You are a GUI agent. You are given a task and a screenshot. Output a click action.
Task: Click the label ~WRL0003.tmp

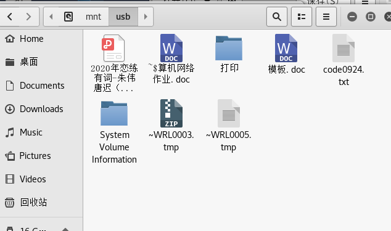click(171, 141)
